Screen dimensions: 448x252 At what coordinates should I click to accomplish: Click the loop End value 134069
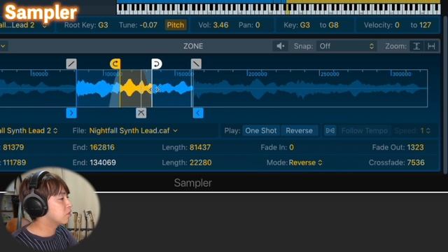pos(103,162)
